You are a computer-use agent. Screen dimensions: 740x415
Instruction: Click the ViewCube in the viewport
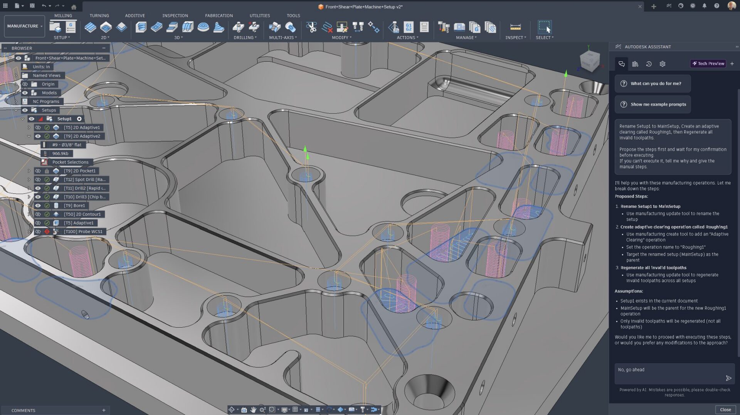[x=589, y=62]
